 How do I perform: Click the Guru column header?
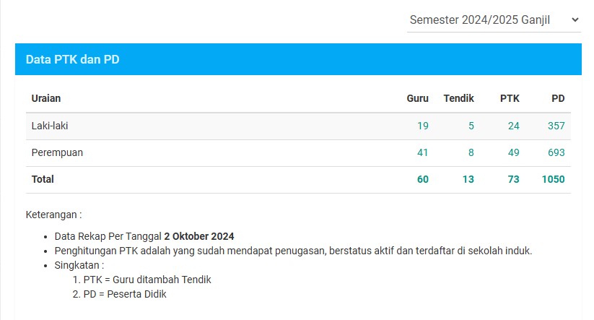[417, 98]
